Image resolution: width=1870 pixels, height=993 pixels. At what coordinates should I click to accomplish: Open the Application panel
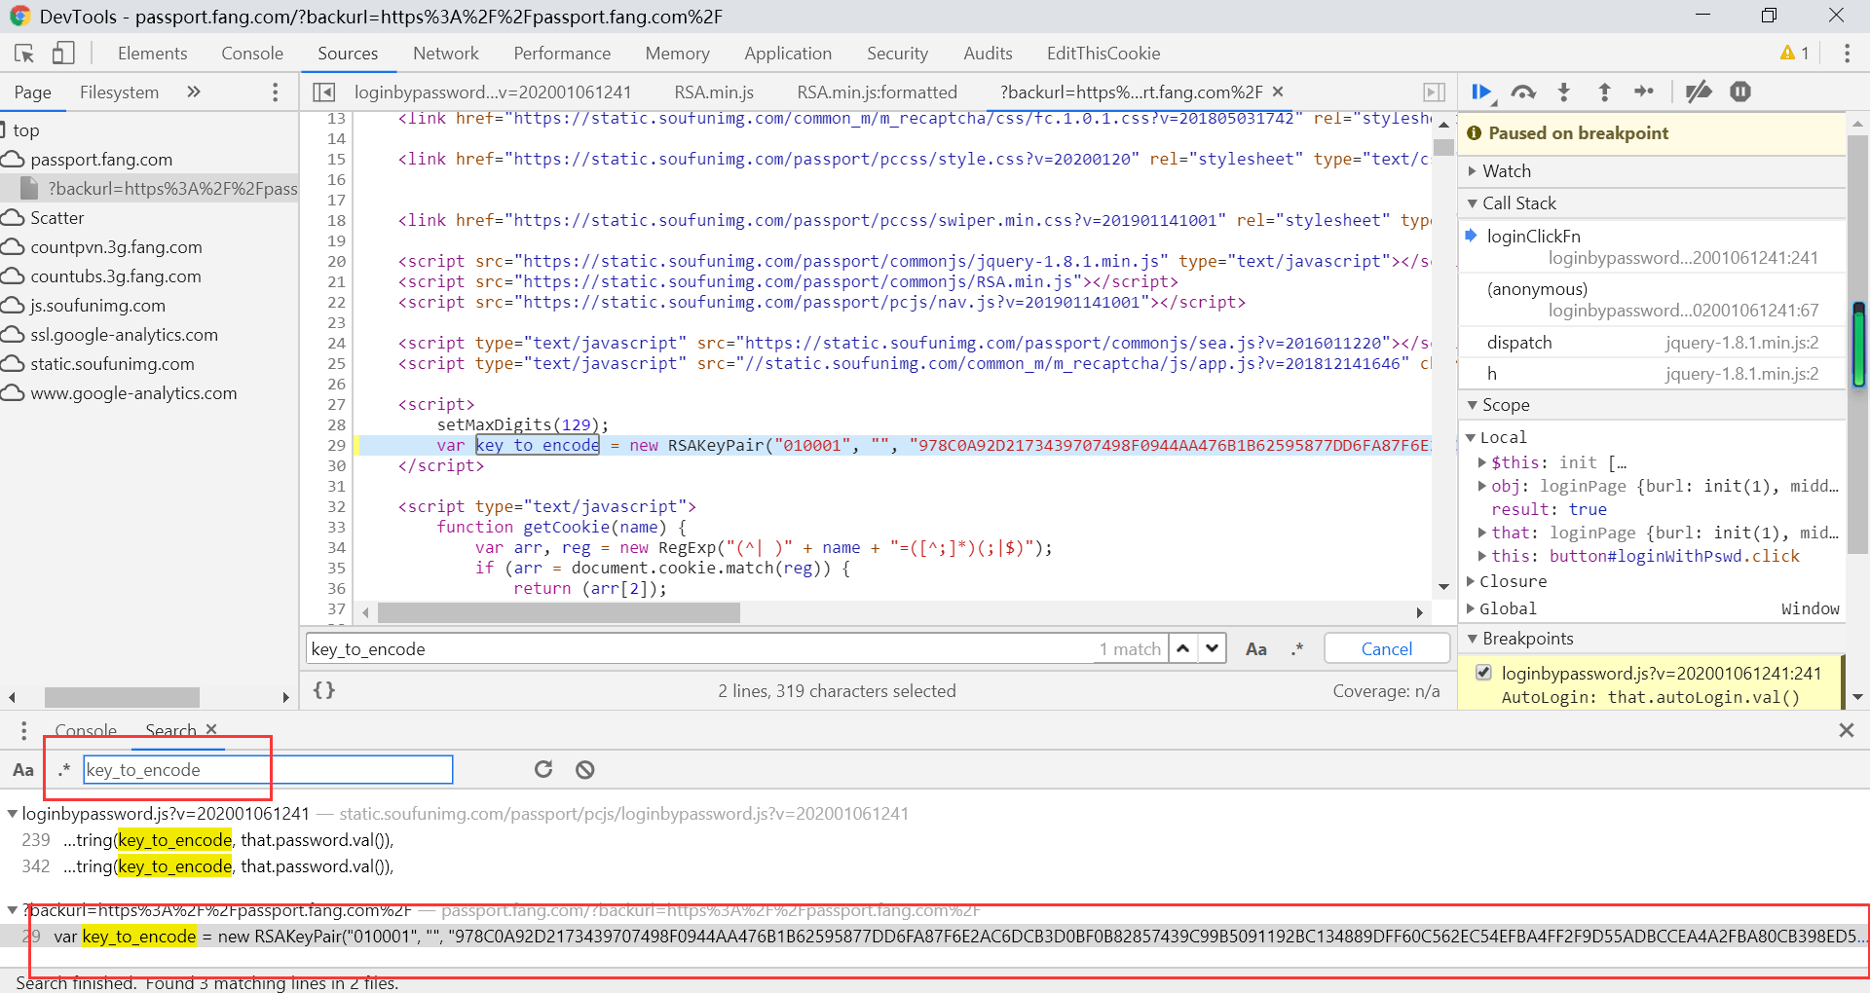[788, 54]
